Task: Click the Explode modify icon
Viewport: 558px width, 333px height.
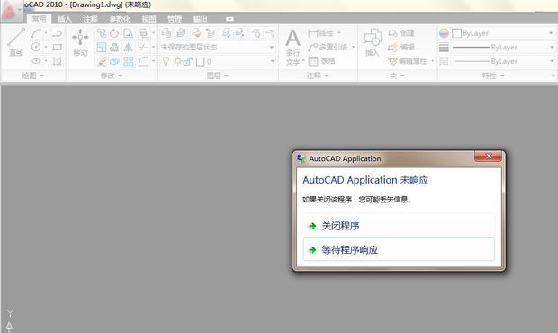Action: [x=114, y=61]
